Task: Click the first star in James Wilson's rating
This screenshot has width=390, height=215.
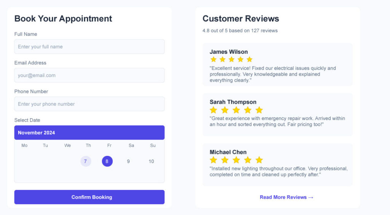Action: pos(214,59)
